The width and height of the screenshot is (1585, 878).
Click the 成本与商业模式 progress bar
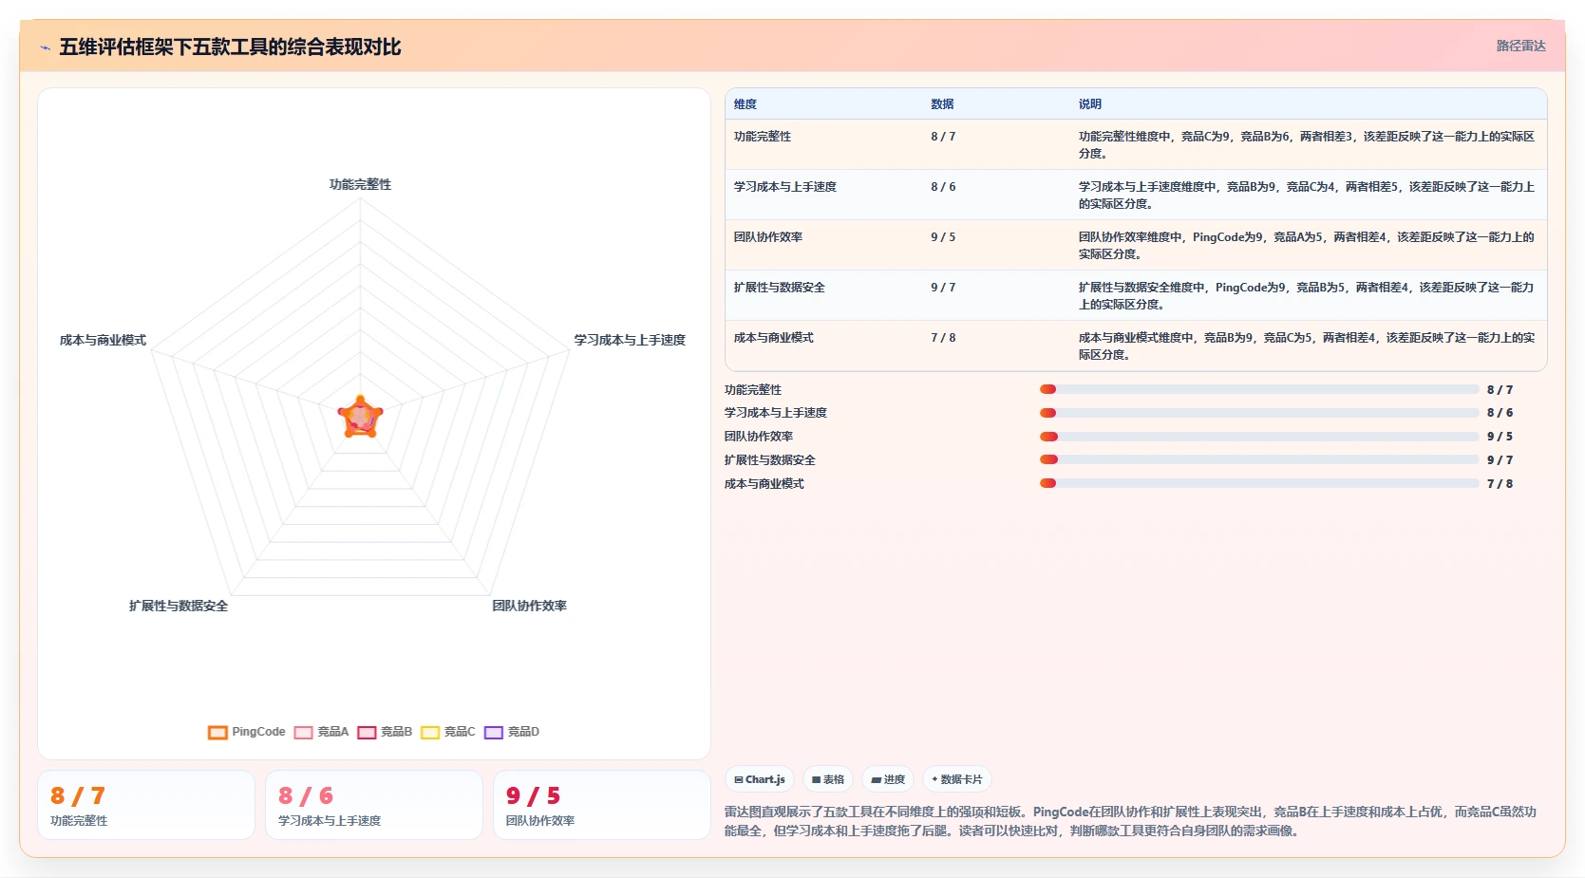[1259, 483]
